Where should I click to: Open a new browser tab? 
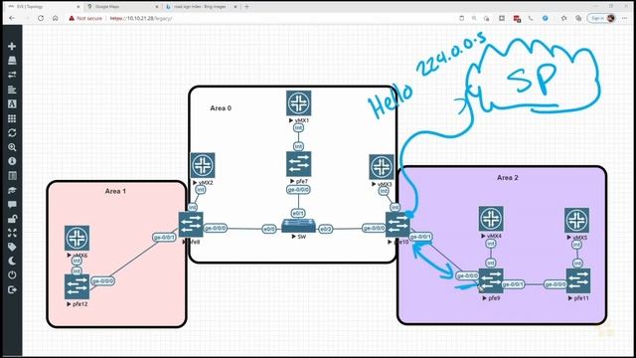[x=246, y=7]
